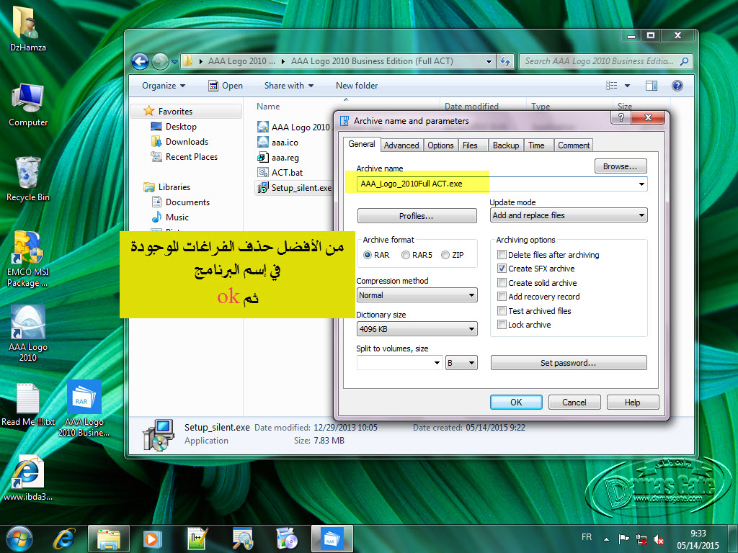Screen dimensions: 738x553
Task: Click the Browse... button
Action: (x=621, y=166)
